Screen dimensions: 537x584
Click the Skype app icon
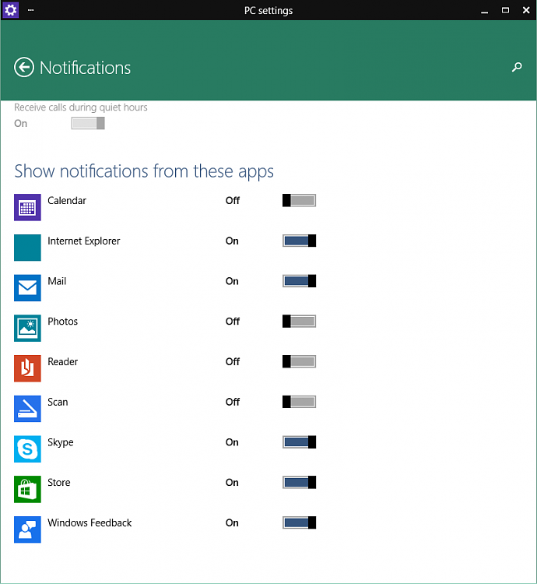pos(27,449)
